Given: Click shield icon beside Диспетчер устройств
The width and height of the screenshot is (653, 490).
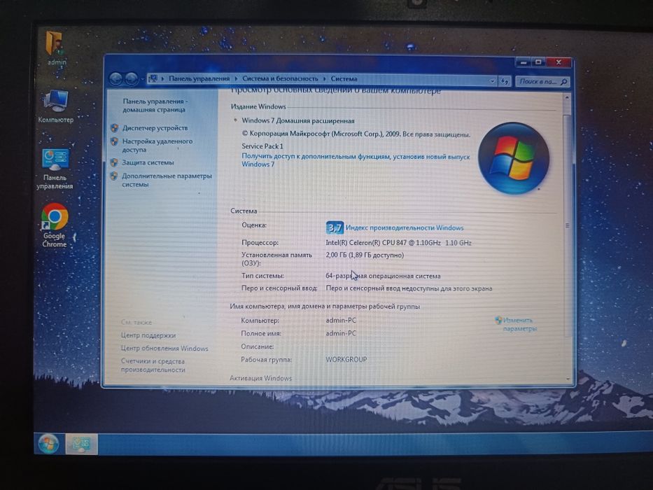Looking at the screenshot, I should 115,128.
